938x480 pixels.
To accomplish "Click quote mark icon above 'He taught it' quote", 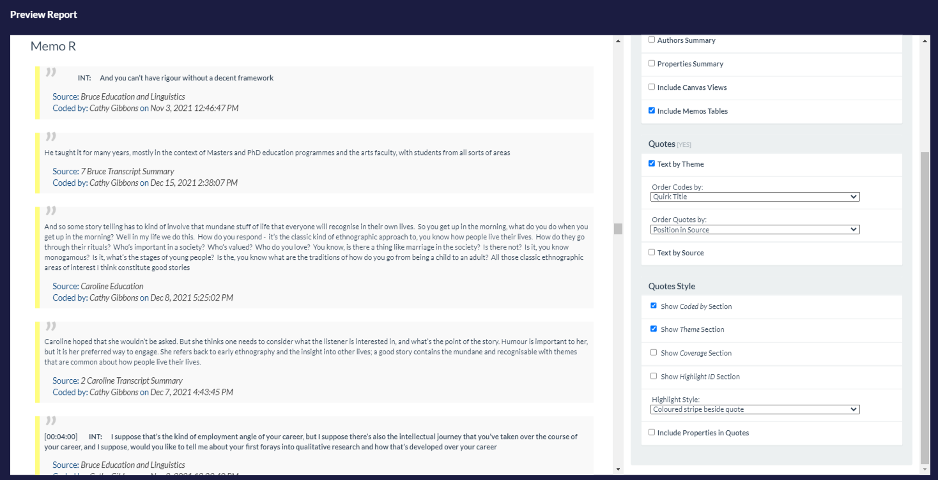I will coord(51,137).
